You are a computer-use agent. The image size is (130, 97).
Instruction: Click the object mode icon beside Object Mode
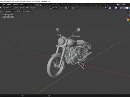pyautogui.click(x=1, y=8)
